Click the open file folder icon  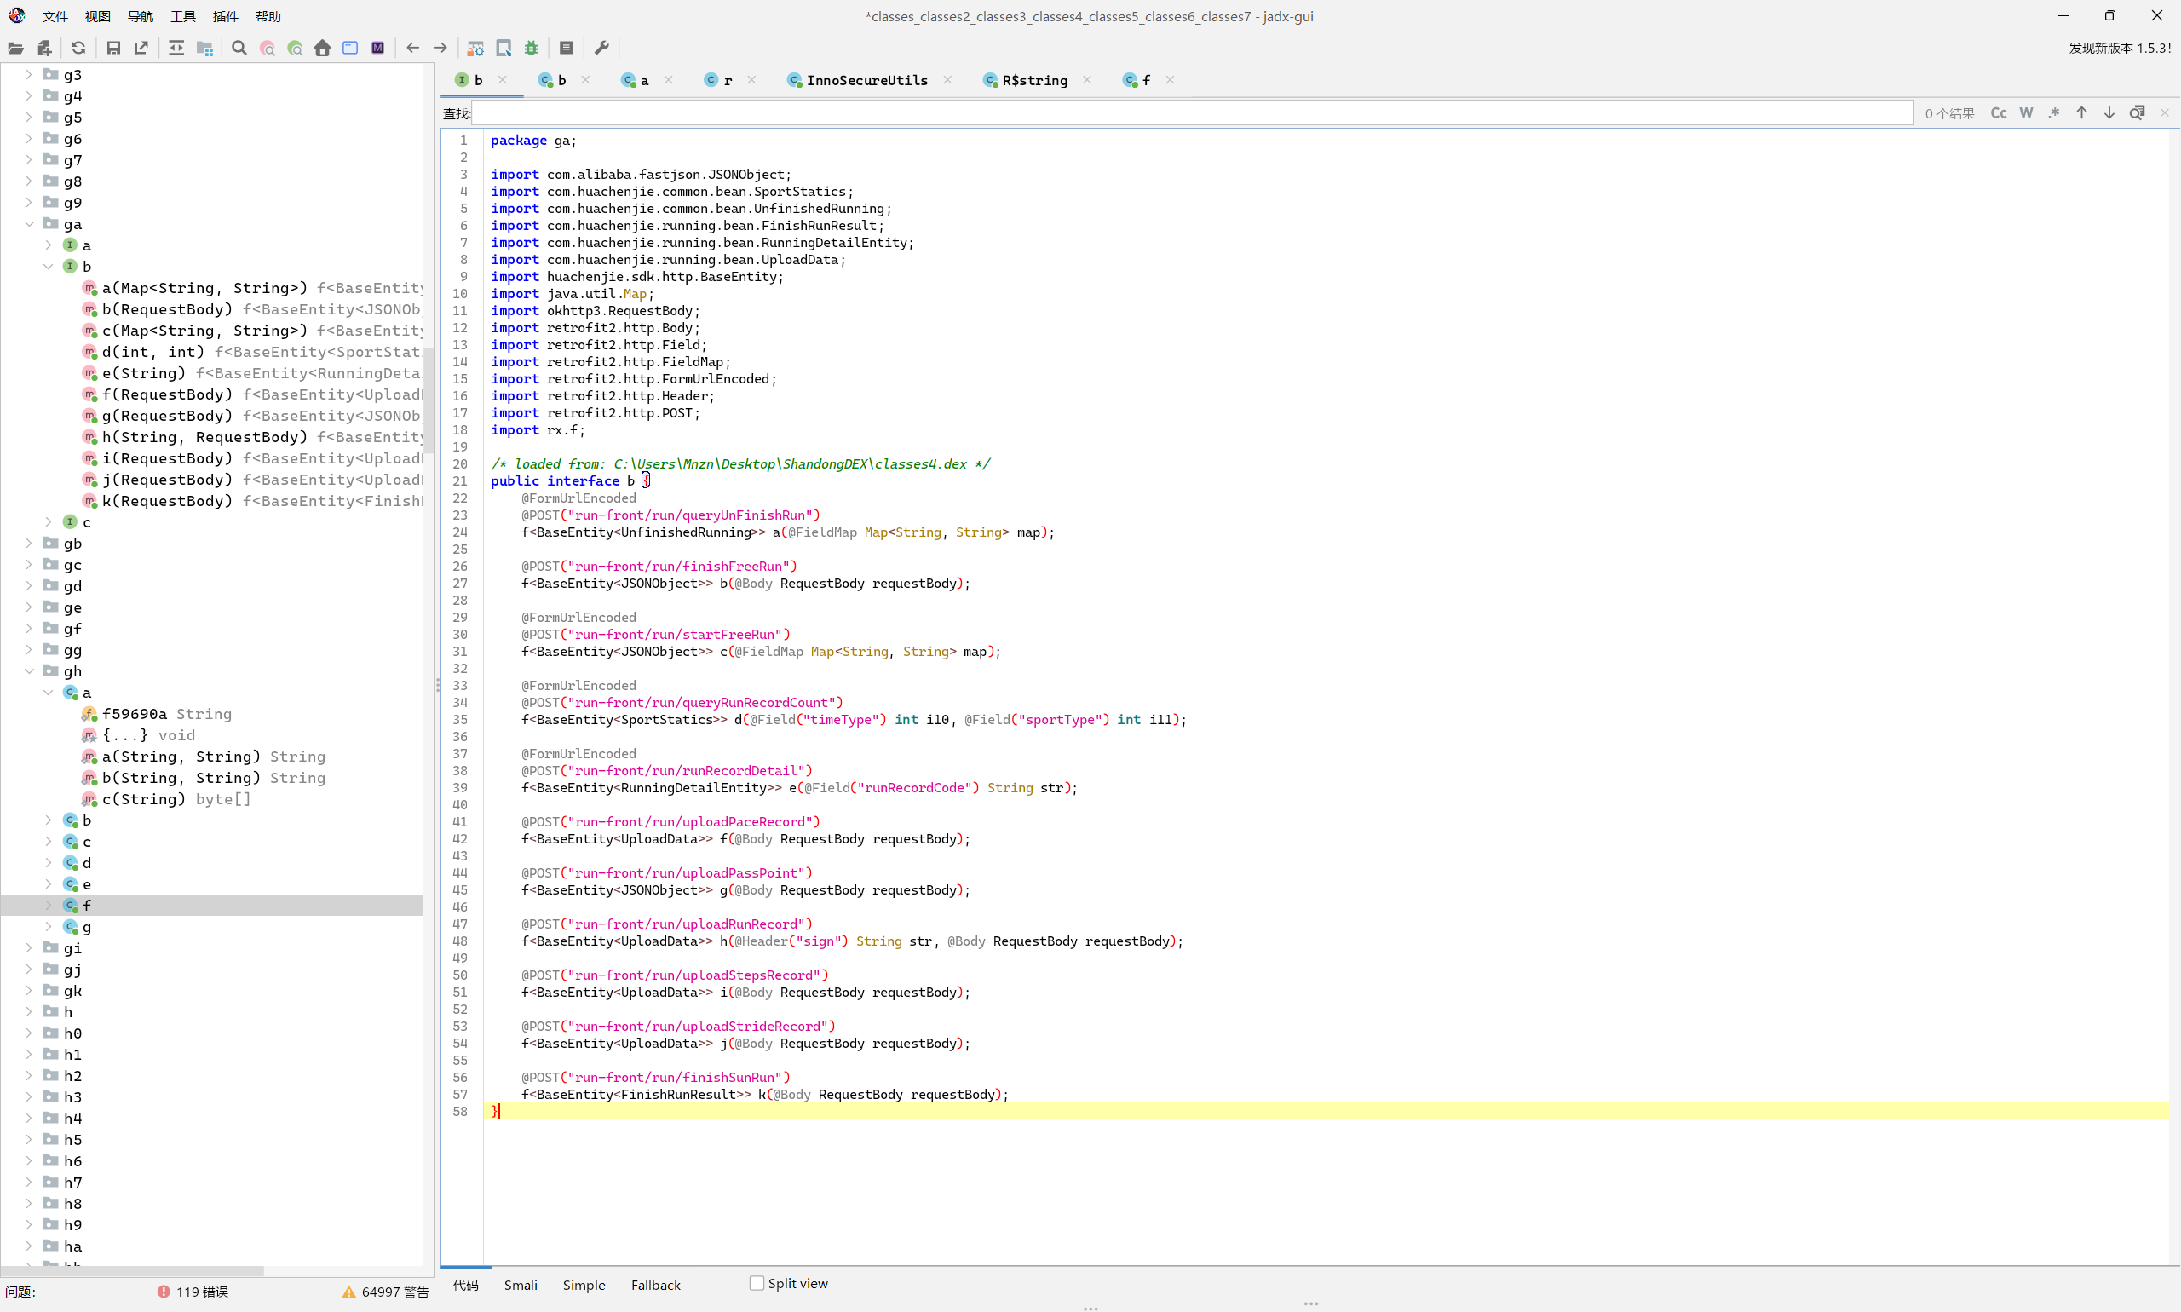[x=16, y=48]
